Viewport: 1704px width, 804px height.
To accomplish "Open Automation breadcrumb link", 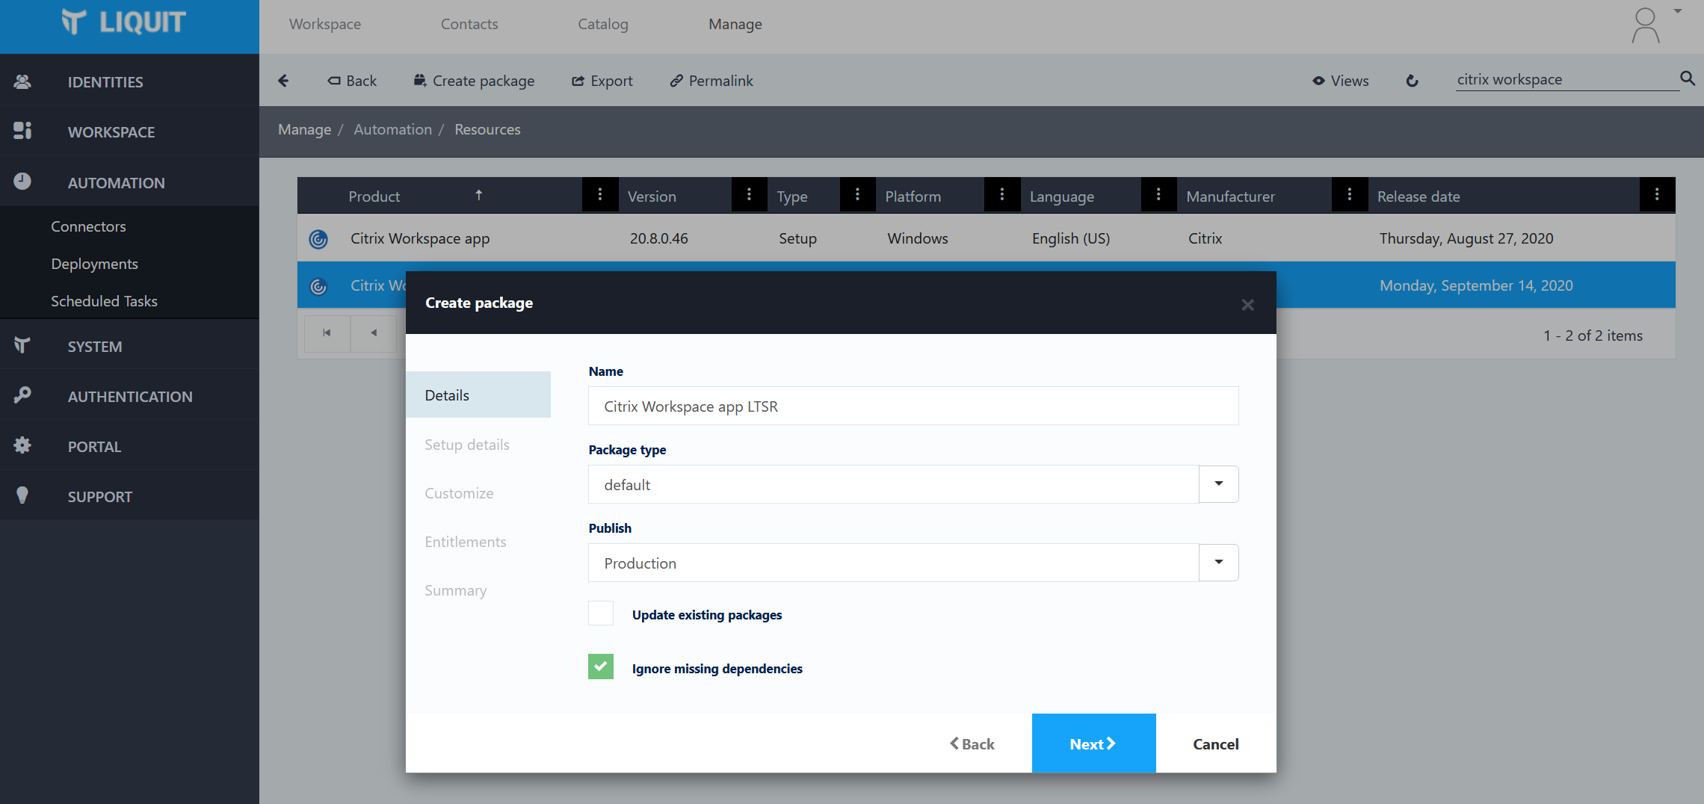I will coord(392,129).
